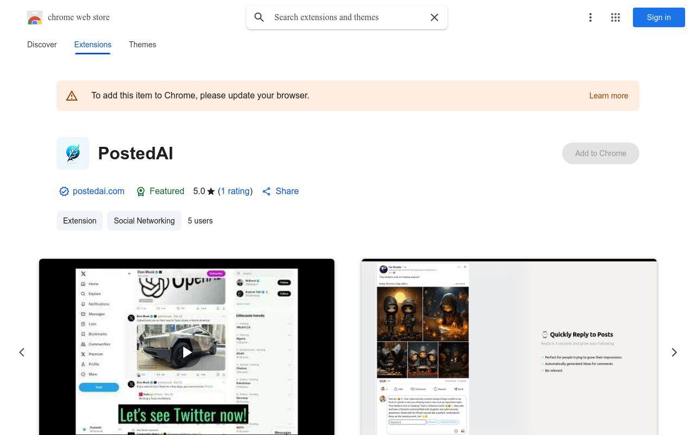Click the search magnifier icon
The height and width of the screenshot is (435, 696).
259,17
